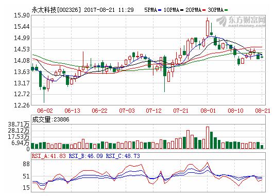Select the 08-01 date axis label
Viewport: 274px width, 196px height.
(208, 111)
